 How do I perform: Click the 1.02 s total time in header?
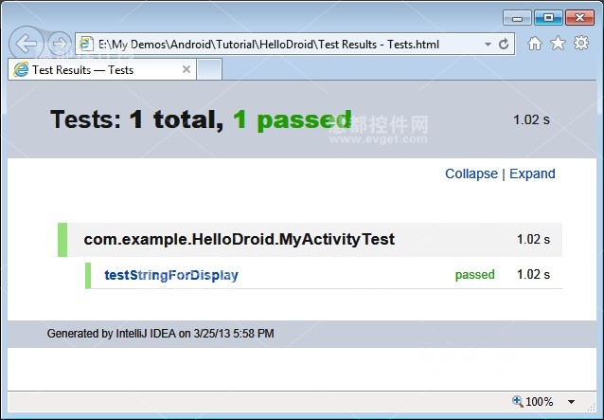531,119
